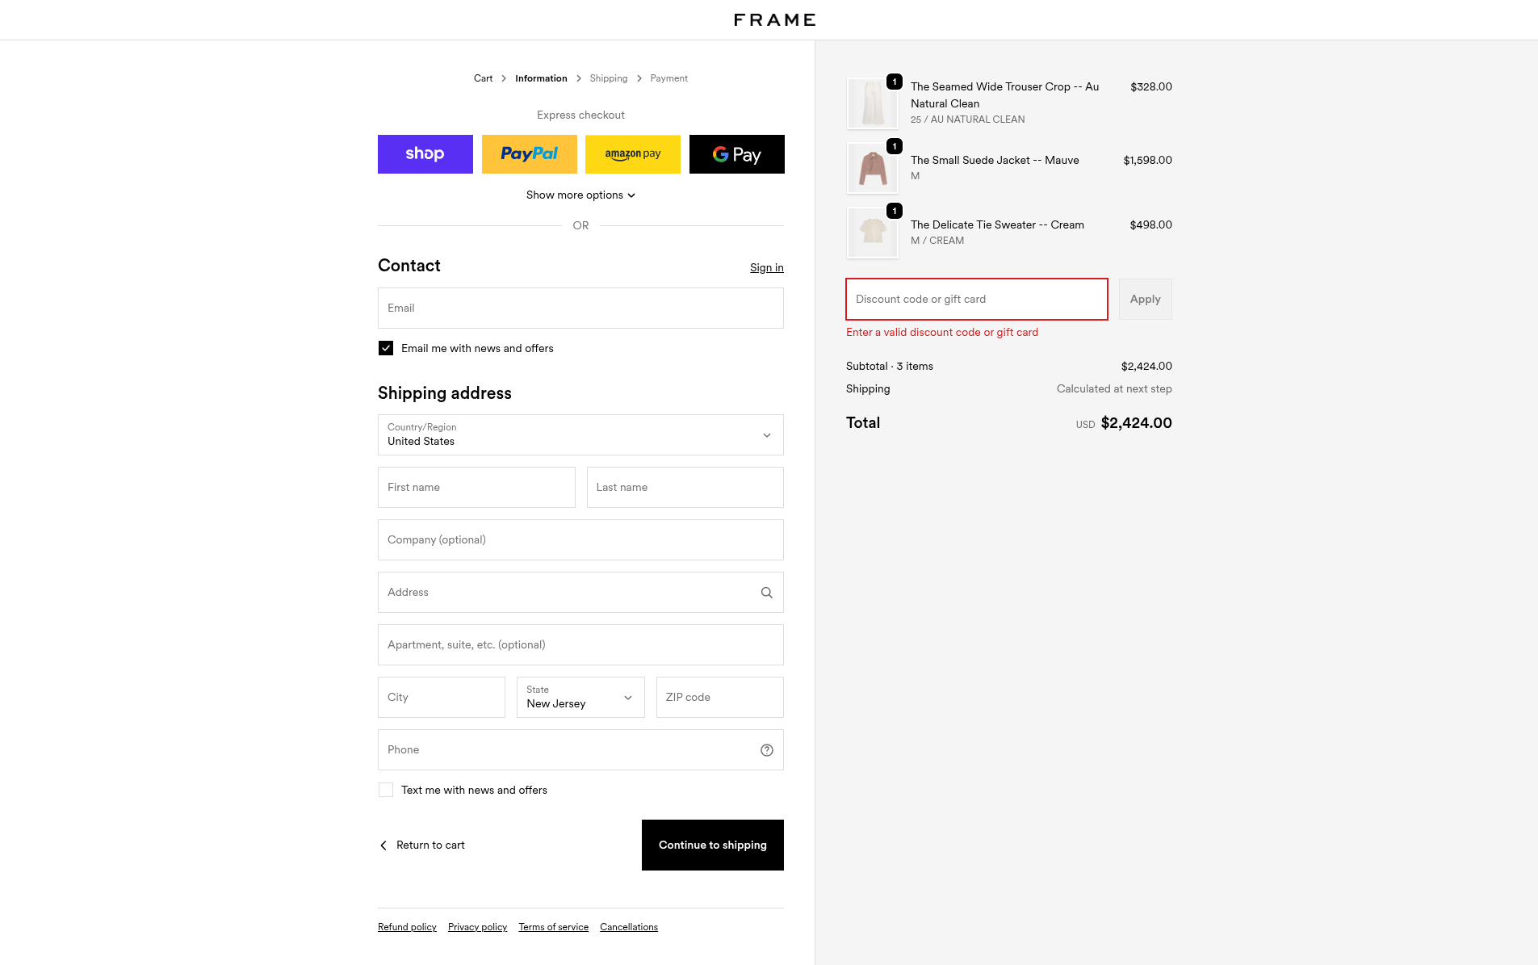Click the Sign in link
Screen dimensions: 1538x965
tap(766, 268)
